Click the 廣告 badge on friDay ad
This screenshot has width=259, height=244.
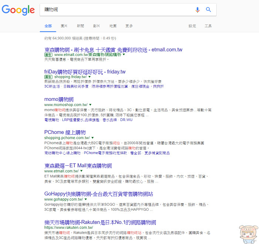[48, 77]
